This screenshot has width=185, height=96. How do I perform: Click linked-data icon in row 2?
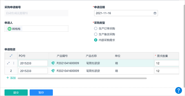point(53,71)
